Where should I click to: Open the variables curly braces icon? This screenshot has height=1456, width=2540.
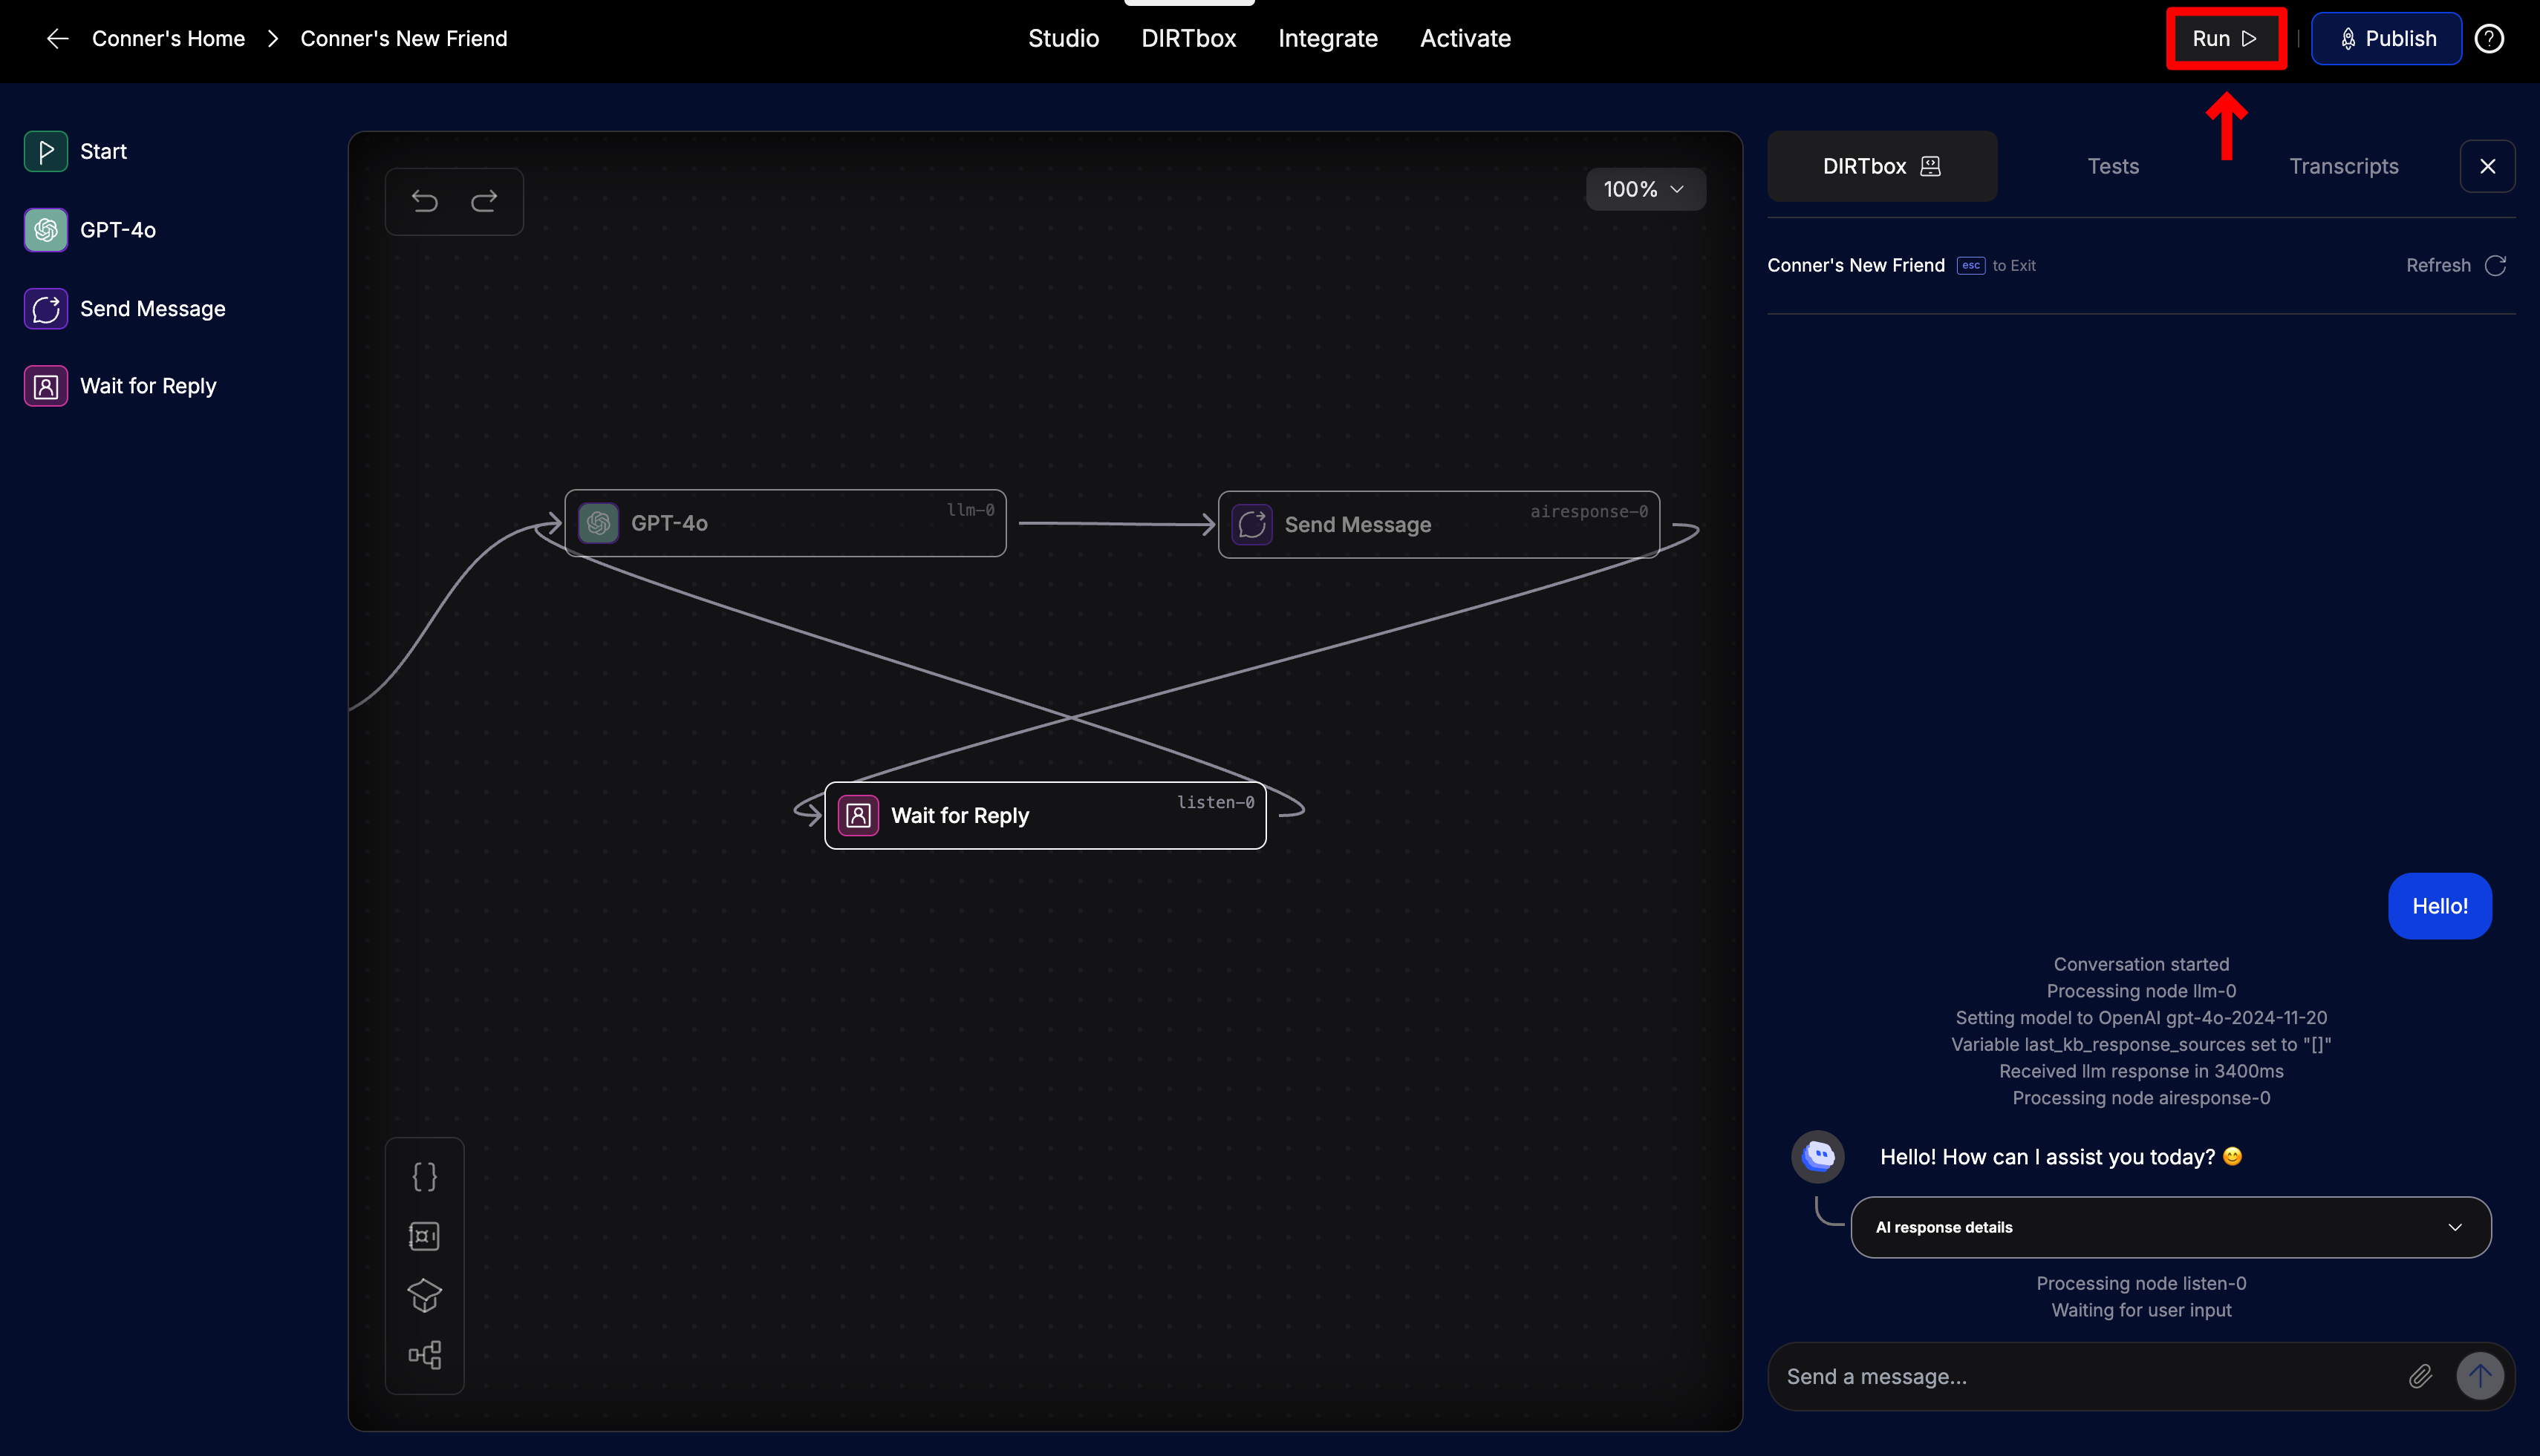[x=424, y=1176]
